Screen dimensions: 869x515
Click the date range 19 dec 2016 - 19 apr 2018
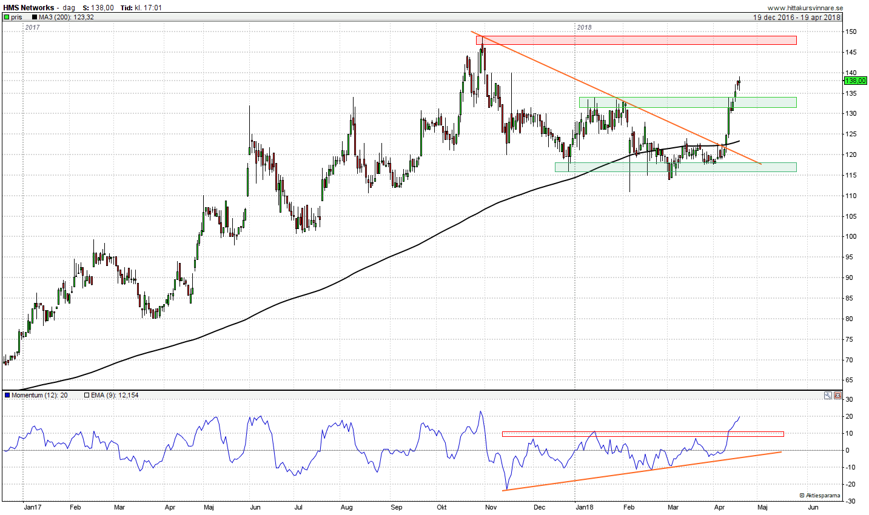pyautogui.click(x=797, y=18)
